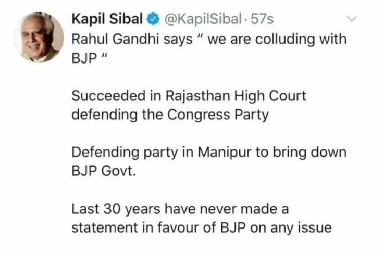Open the tweet via the 57s timestamp

pyautogui.click(x=262, y=20)
